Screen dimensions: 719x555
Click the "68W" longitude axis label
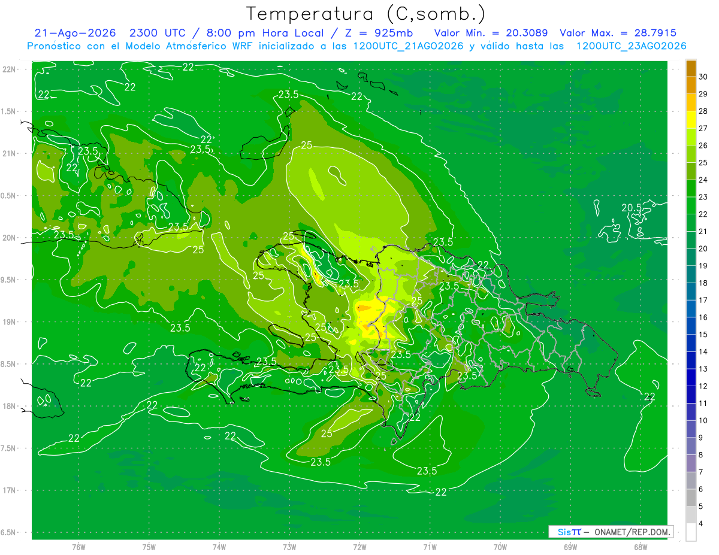click(x=641, y=547)
